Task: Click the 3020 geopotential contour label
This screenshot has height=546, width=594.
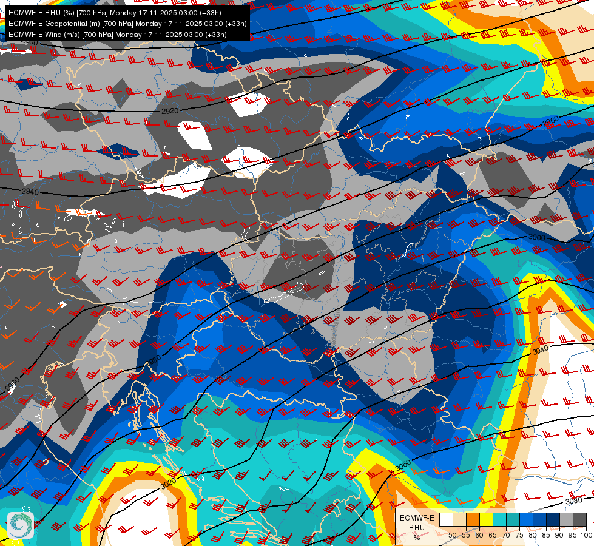Action: pos(168,484)
